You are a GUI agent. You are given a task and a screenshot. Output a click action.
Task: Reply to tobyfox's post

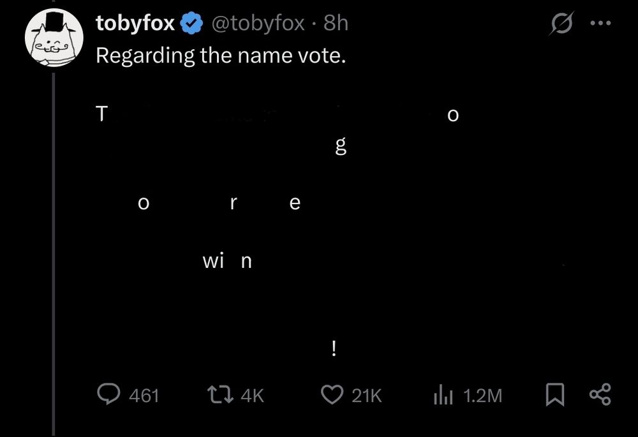point(108,395)
